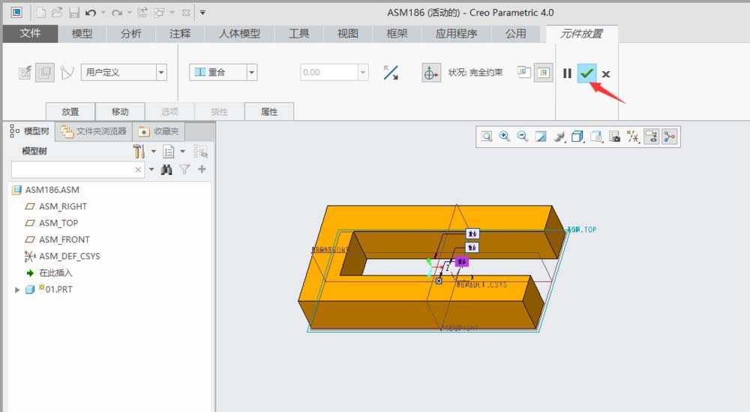This screenshot has height=412, width=750.
Task: Open the 移动 panel tab
Action: point(120,112)
